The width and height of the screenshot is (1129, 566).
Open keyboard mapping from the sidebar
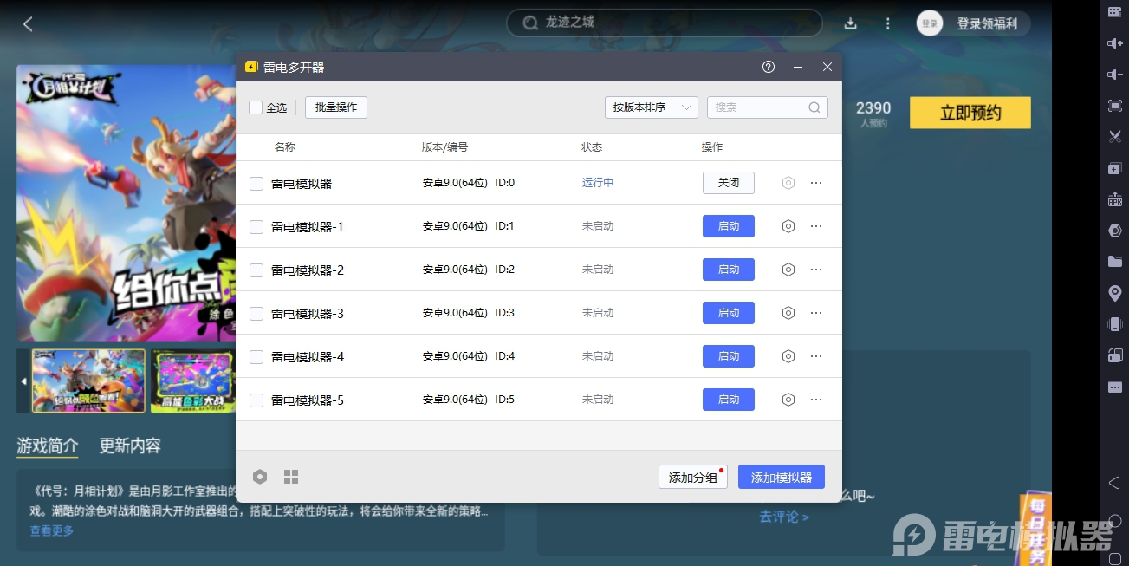click(1115, 11)
